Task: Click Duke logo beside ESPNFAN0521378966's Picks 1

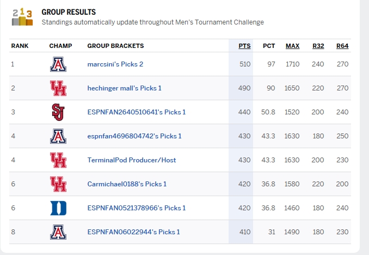Action: pos(58,208)
